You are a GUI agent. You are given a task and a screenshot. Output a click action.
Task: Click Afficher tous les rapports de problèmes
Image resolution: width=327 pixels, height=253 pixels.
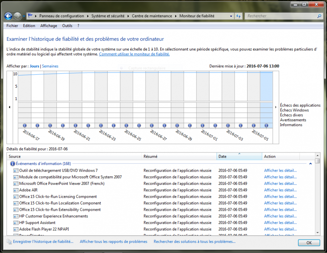point(113,242)
